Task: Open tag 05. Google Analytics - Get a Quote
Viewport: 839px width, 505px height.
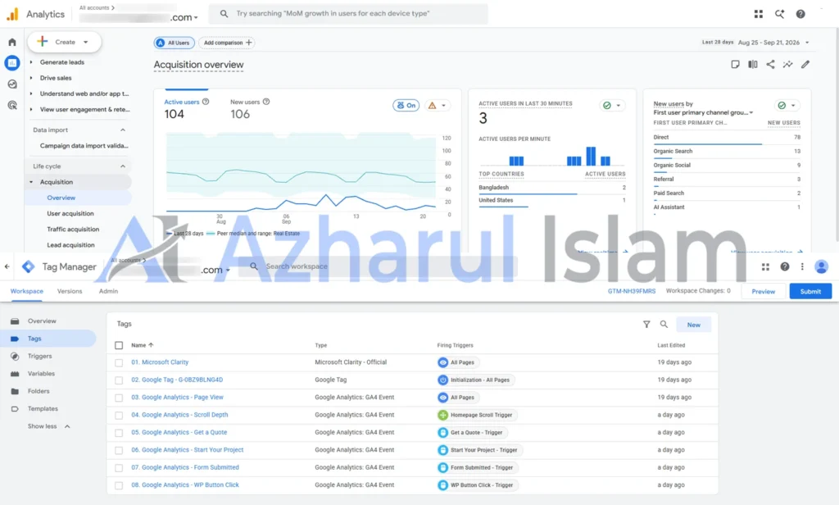Action: pos(179,432)
